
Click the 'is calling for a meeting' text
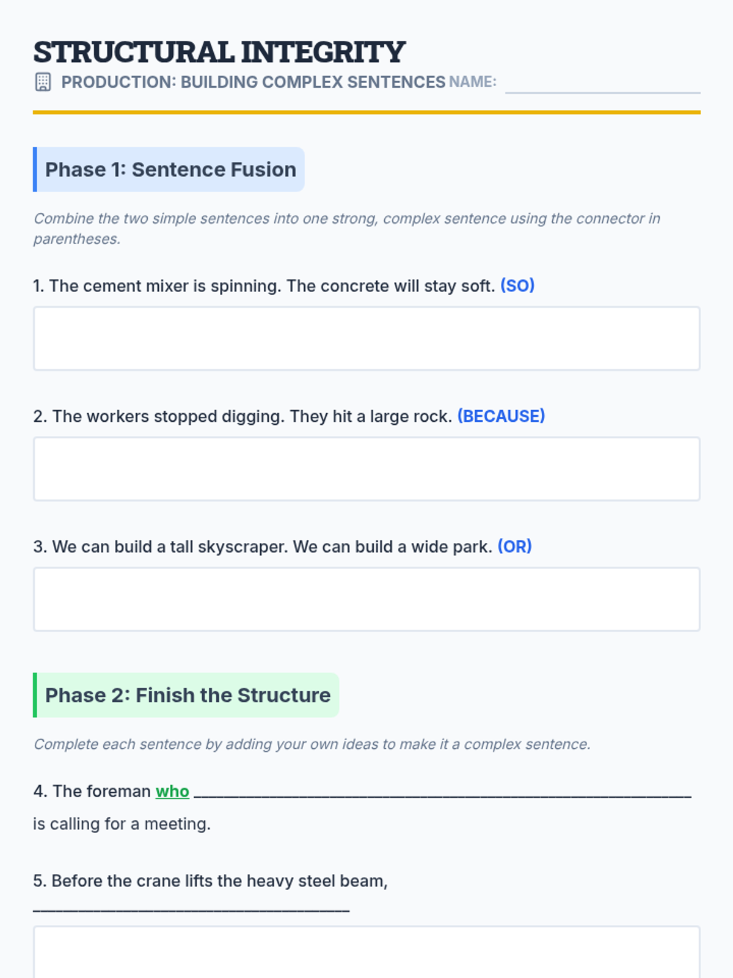tap(122, 824)
